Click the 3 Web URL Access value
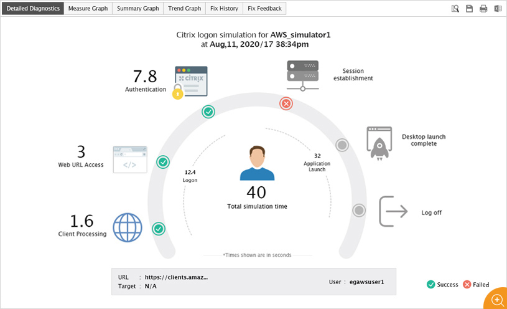507x309 pixels. pos(81,151)
